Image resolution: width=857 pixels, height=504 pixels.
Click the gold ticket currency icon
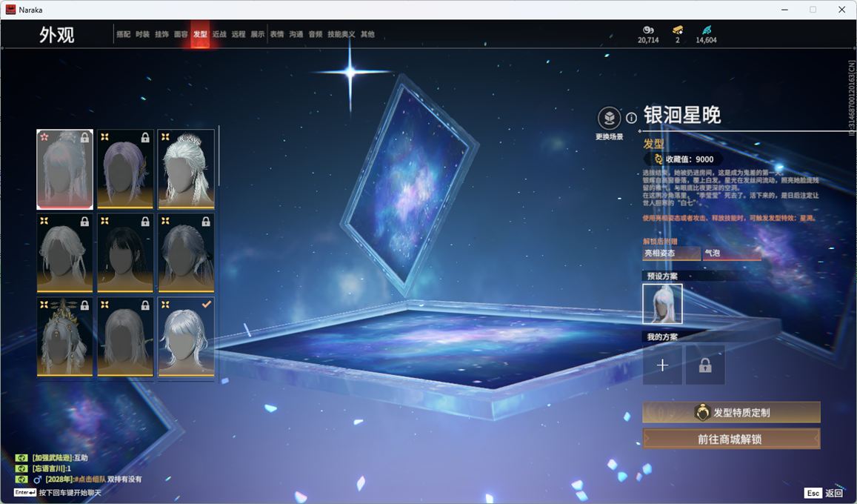[677, 30]
